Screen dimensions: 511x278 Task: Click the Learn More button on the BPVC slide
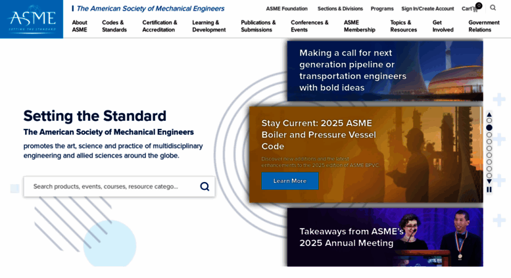point(290,181)
